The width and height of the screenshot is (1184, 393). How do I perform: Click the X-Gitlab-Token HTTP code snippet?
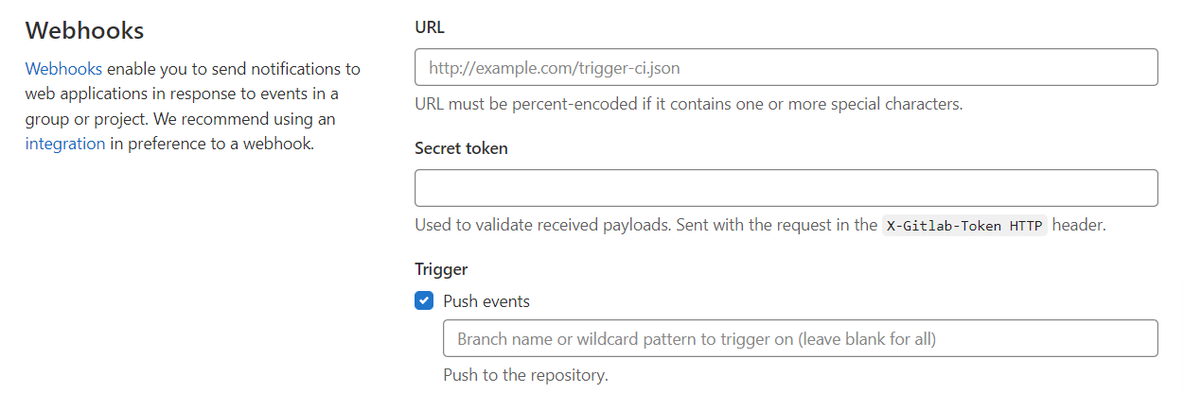click(x=964, y=226)
